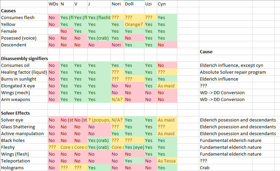Click 'Yes (crab)' in Black holes row
Viewport: 280px width, 171px height.
[x=99, y=140]
